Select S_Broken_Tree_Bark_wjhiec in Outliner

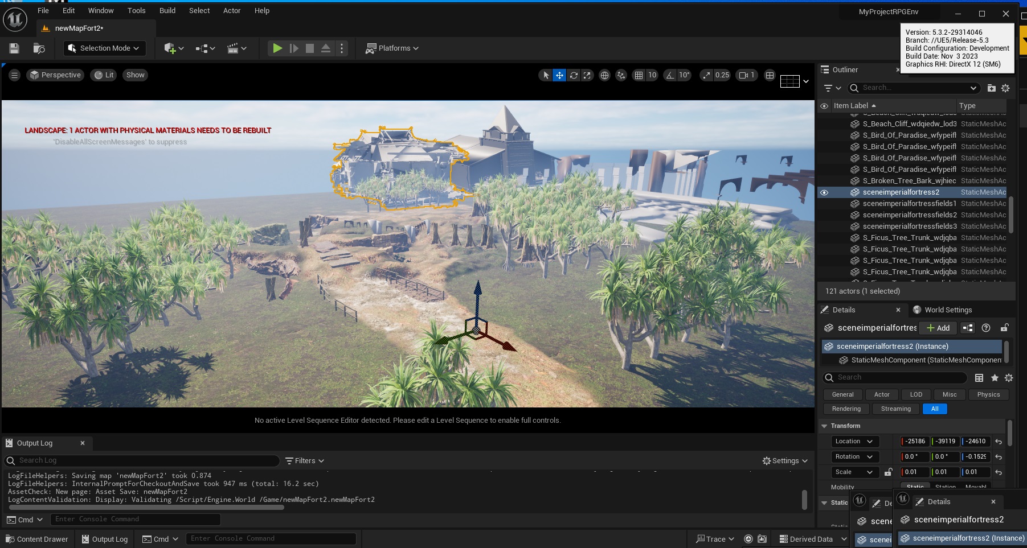click(x=909, y=180)
